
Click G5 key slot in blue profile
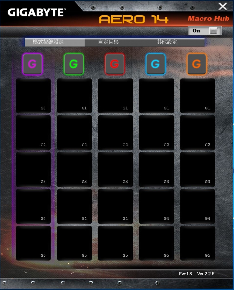point(157,243)
